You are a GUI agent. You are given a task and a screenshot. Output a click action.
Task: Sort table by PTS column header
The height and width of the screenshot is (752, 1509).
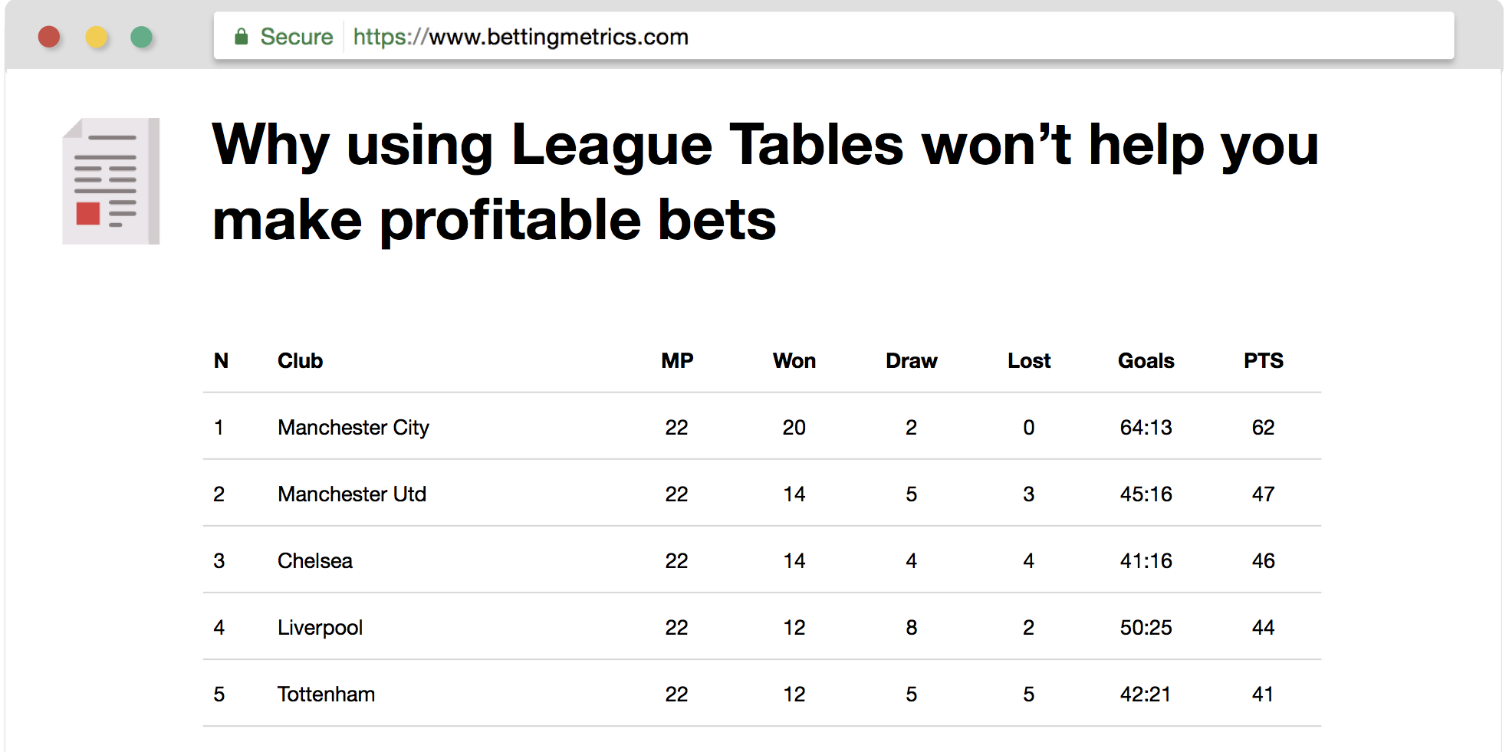pos(1263,360)
